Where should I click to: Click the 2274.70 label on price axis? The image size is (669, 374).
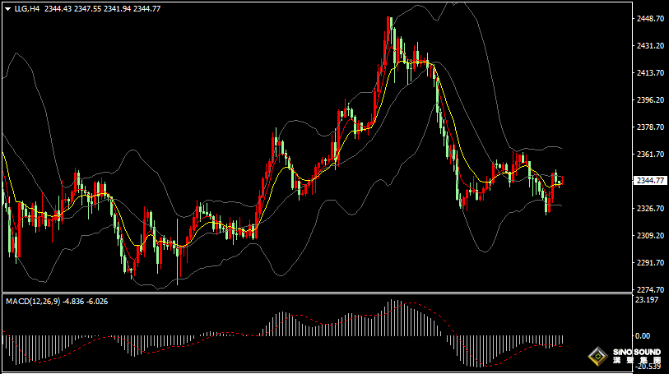click(x=651, y=289)
